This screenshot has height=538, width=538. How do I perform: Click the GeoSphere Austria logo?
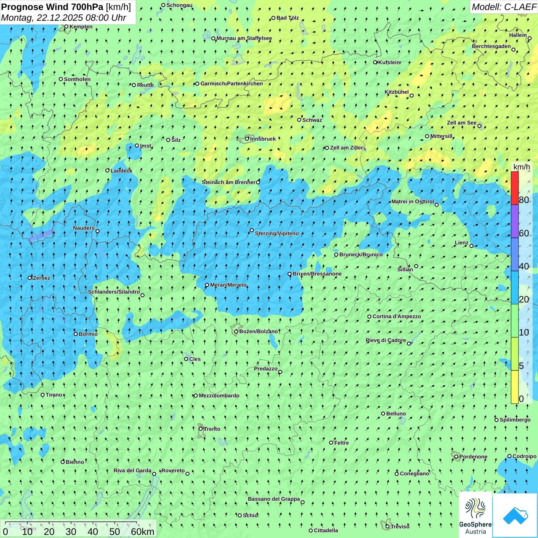475,515
